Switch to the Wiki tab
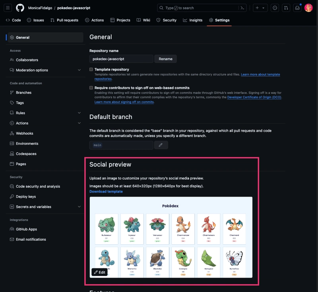This screenshot has height=292, width=318. 143,20
